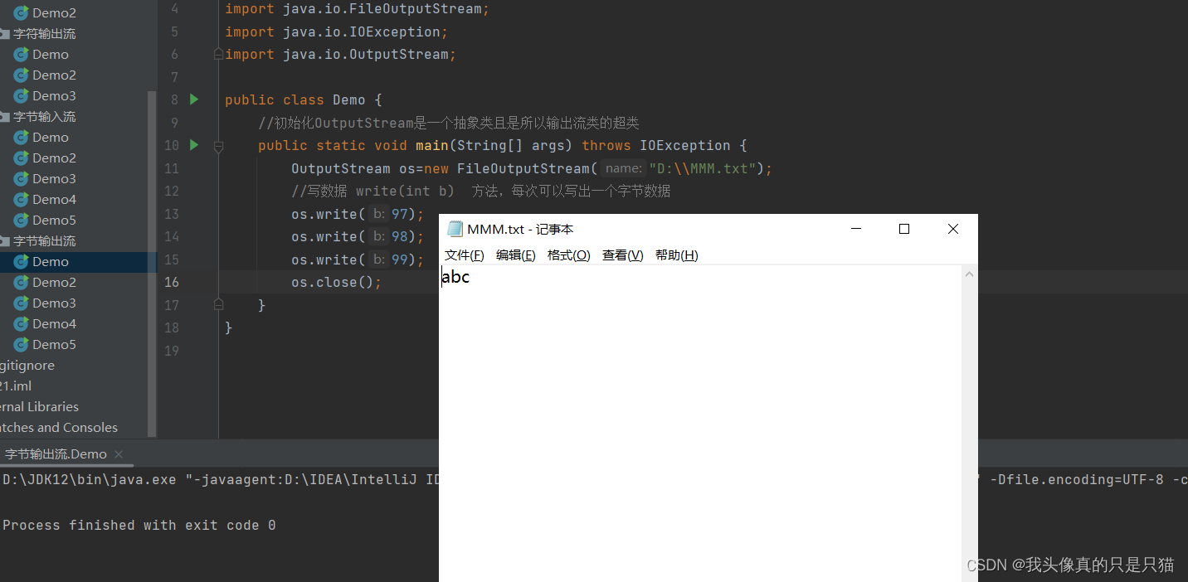The width and height of the screenshot is (1188, 582).
Task: Select Scratches and Consoles node
Action: (59, 427)
